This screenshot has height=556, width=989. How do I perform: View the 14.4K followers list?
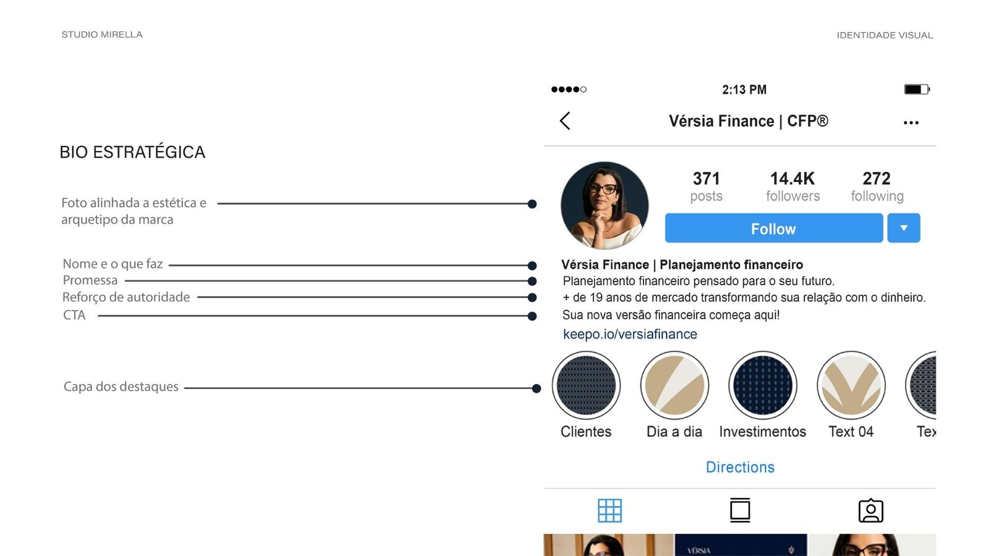tap(792, 186)
